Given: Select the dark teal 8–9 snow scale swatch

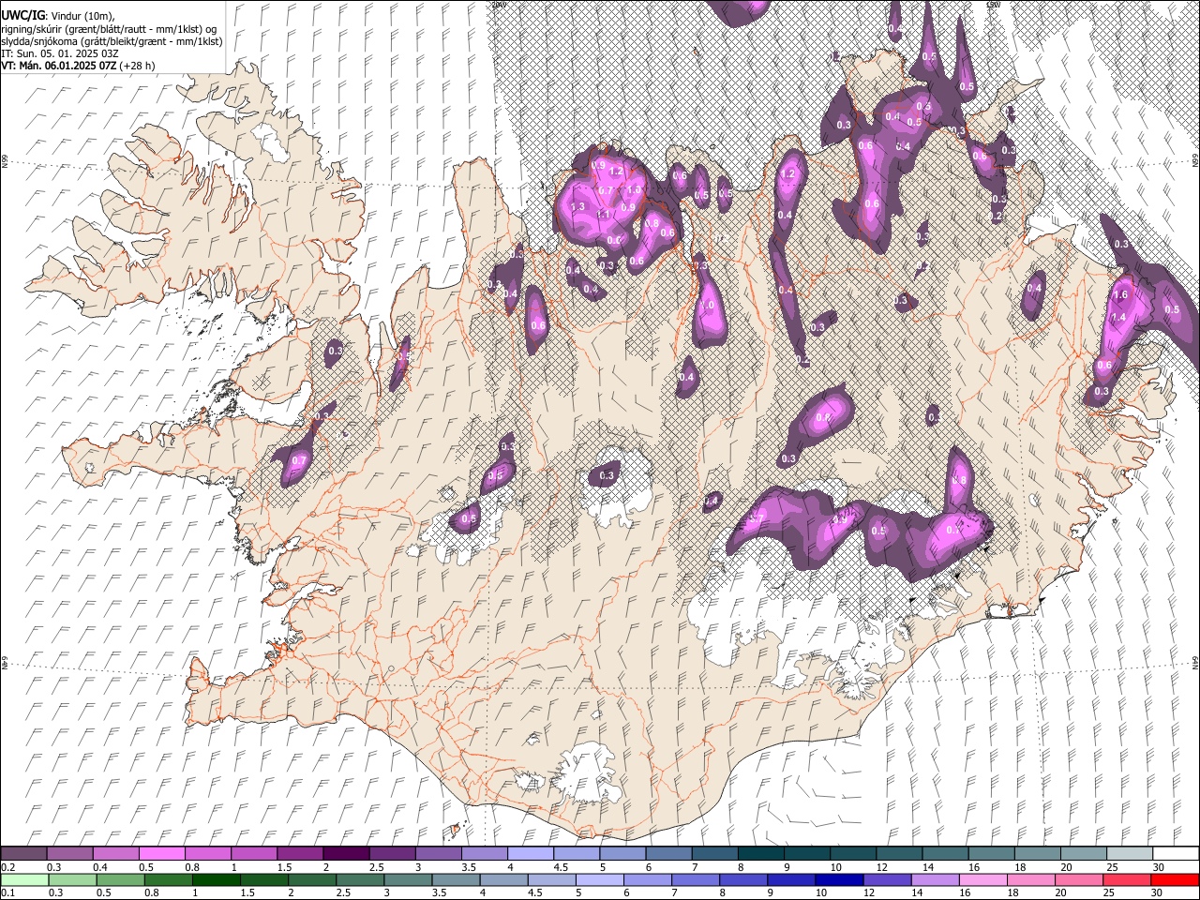Looking at the screenshot, I should (761, 853).
